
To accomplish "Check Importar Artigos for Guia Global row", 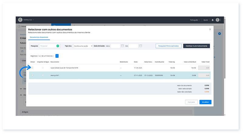I will [43, 68].
